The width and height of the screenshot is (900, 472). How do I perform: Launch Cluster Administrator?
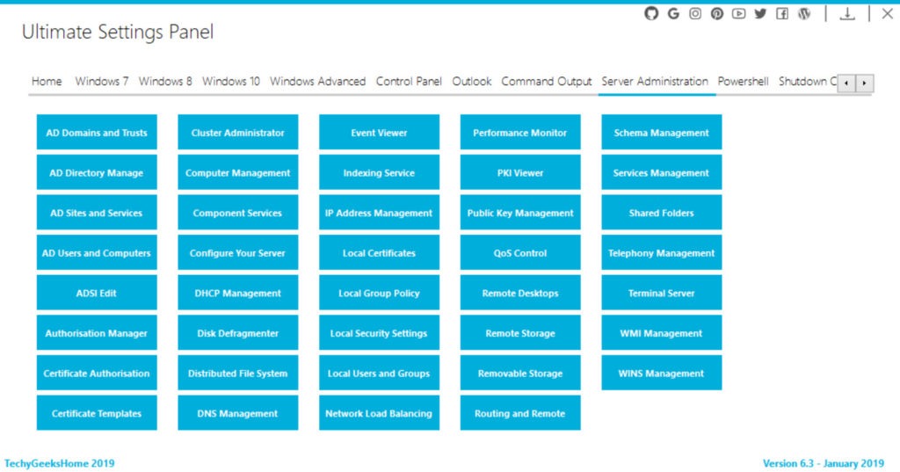tap(237, 132)
